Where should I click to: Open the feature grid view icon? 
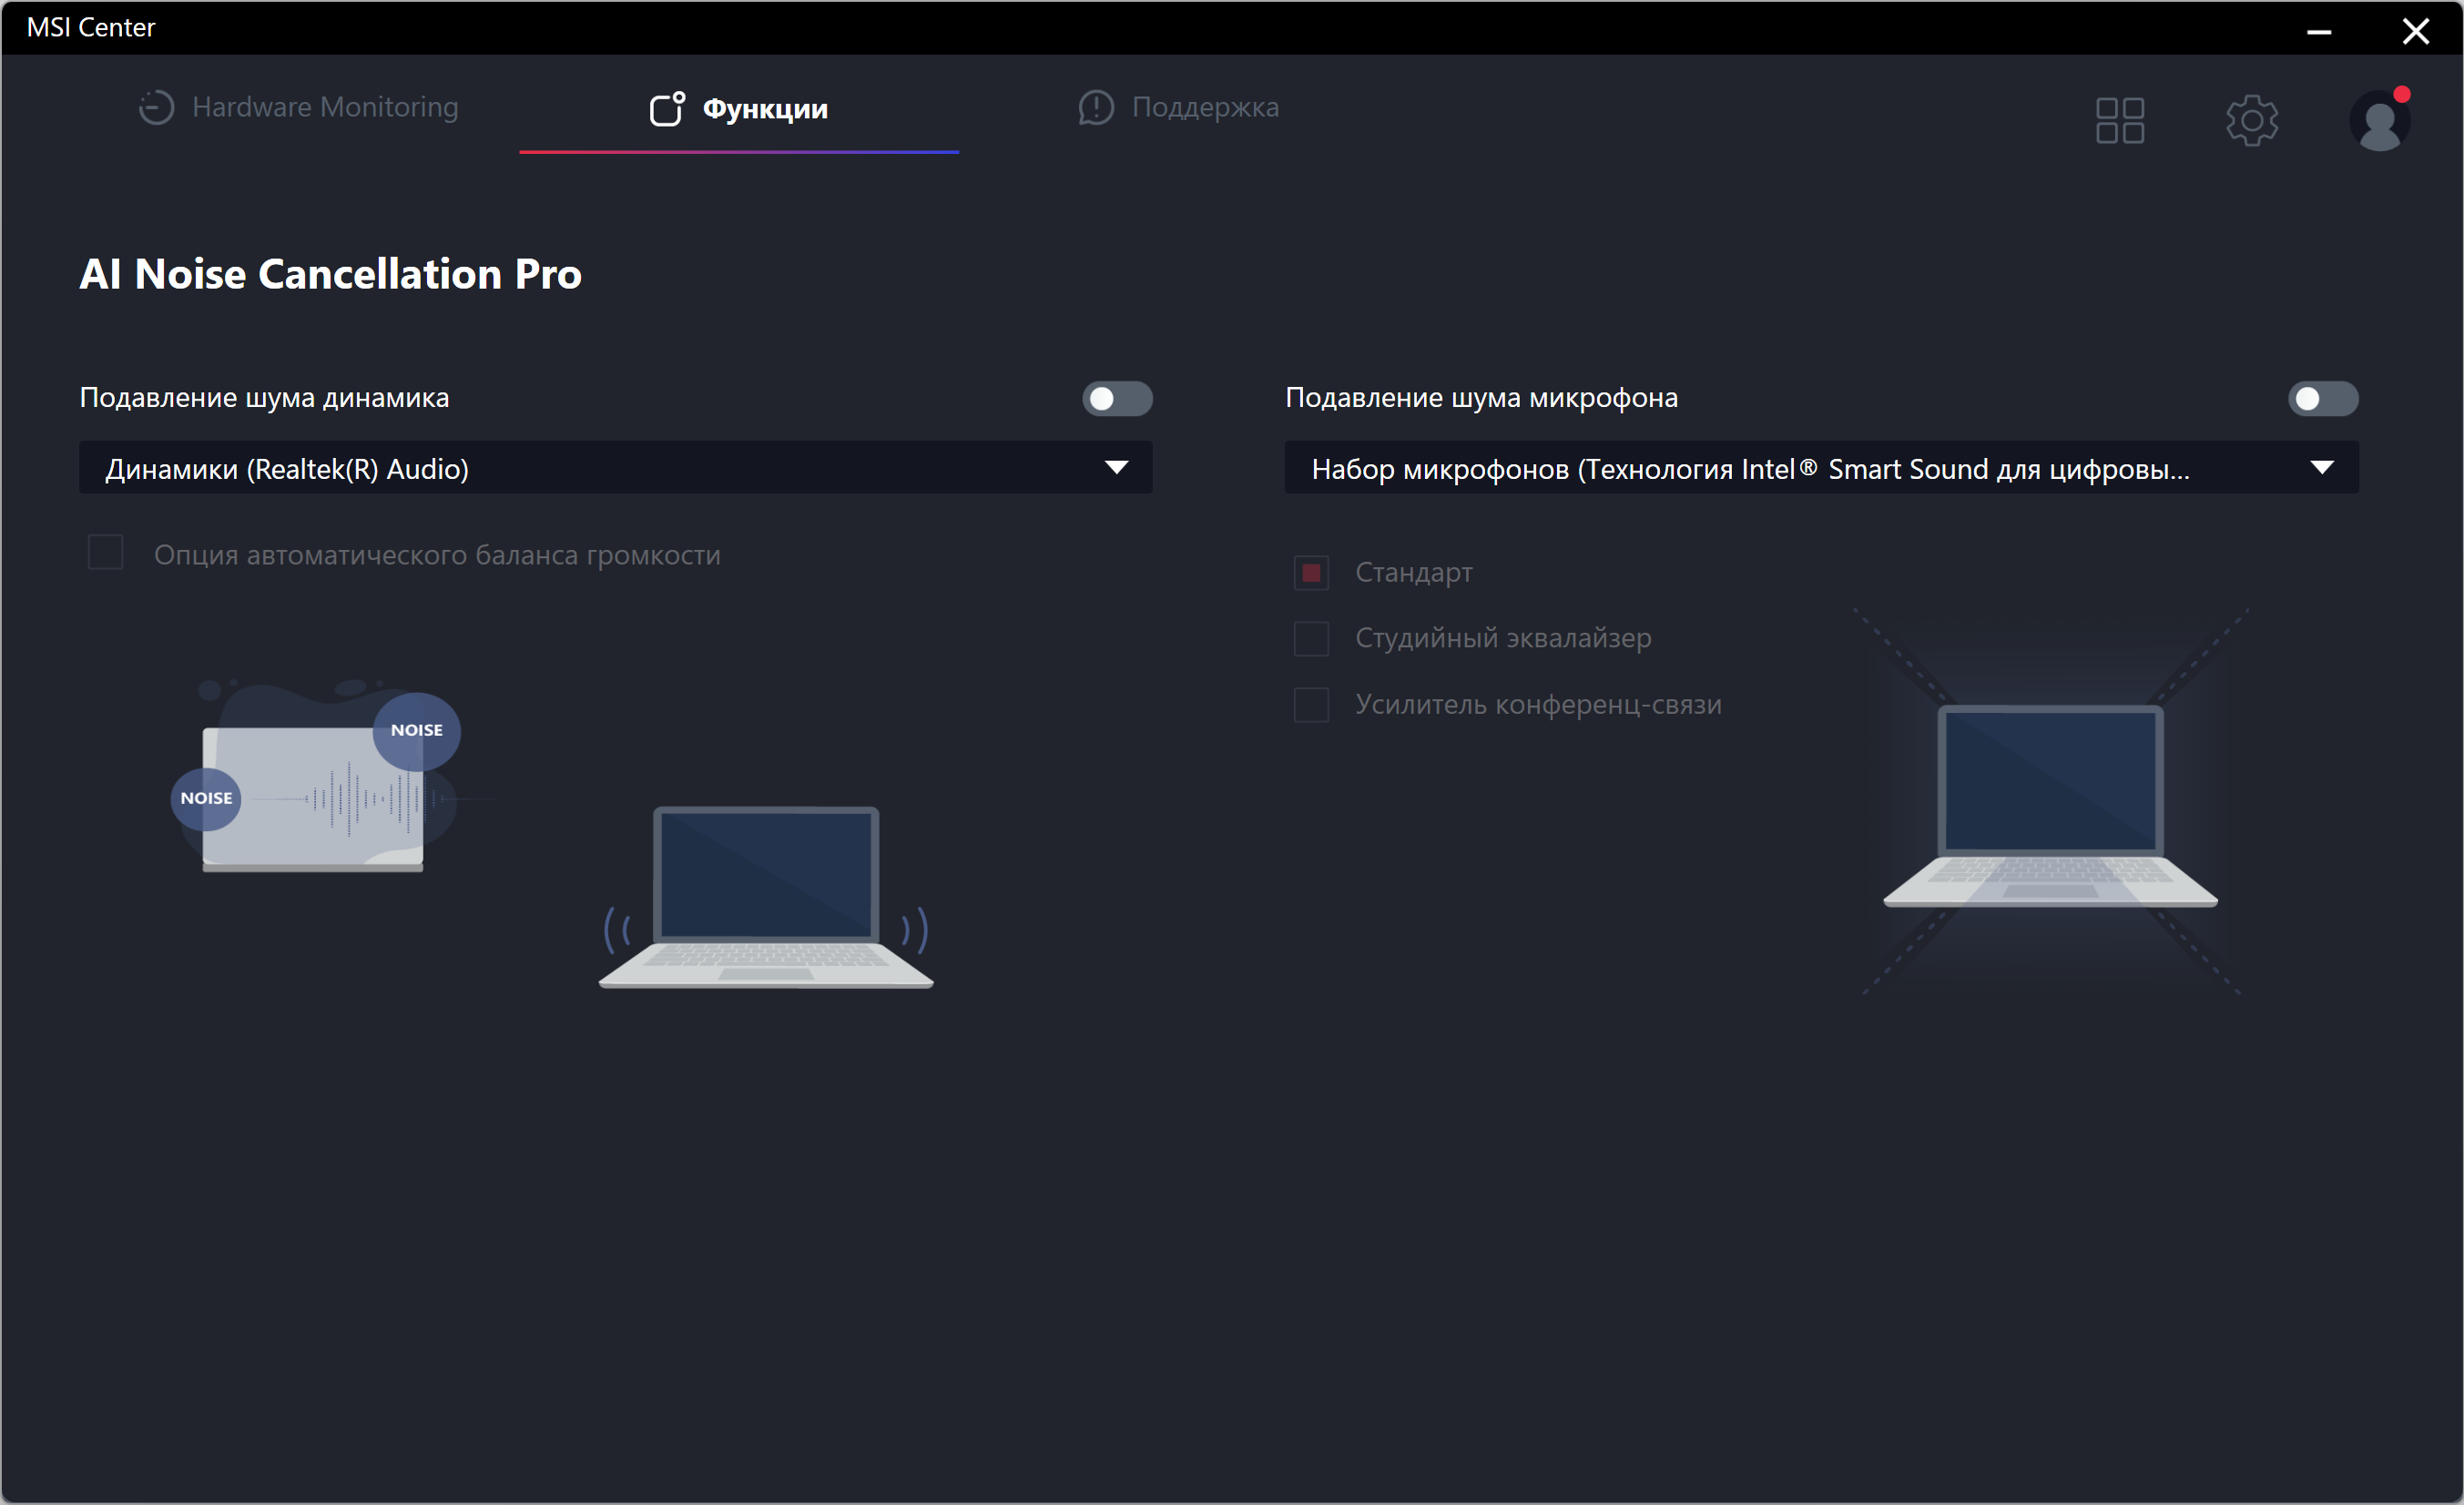[x=2120, y=121]
